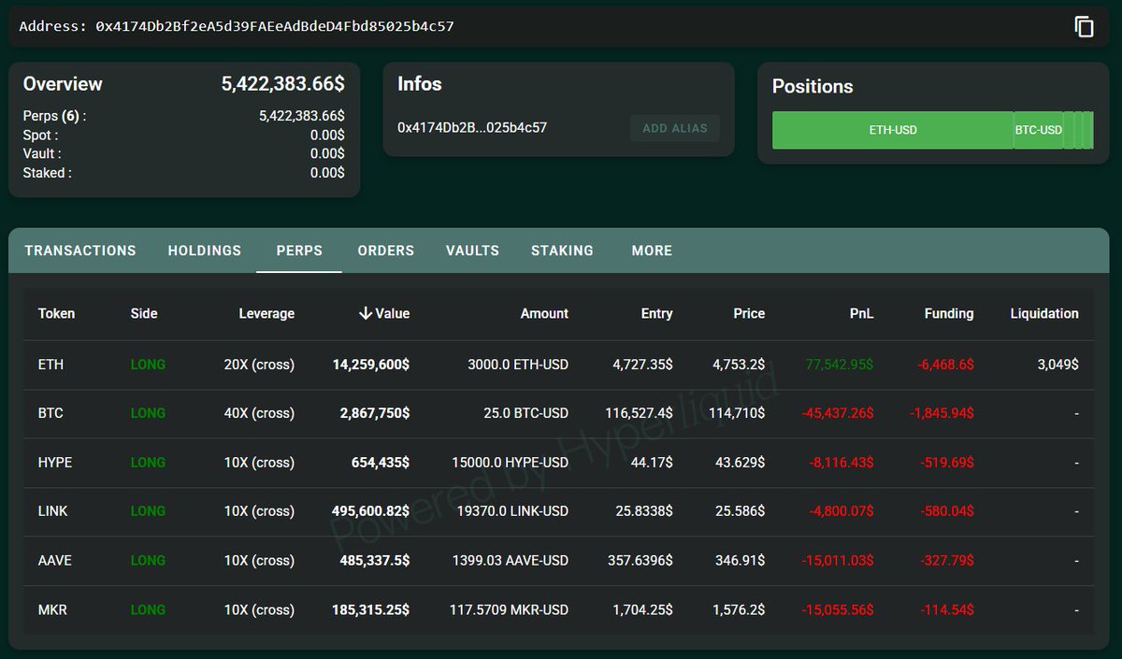Open the STAKING tab
The image size is (1122, 659).
coord(562,251)
